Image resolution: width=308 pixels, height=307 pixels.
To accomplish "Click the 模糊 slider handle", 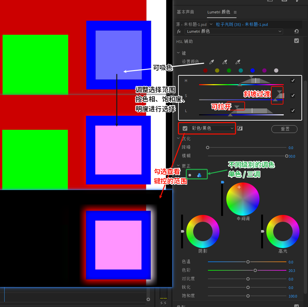I will click(x=287, y=156).
